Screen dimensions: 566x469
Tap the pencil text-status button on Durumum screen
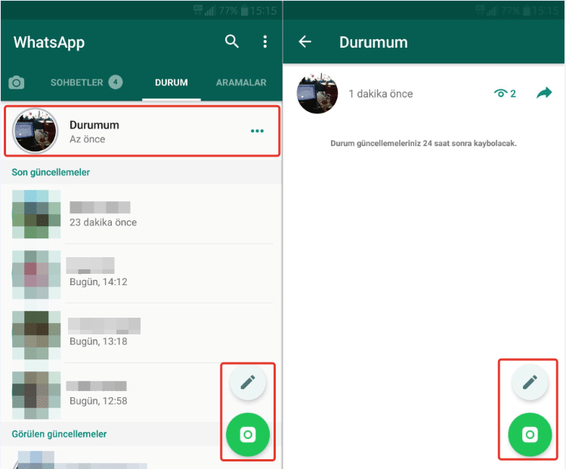529,382
